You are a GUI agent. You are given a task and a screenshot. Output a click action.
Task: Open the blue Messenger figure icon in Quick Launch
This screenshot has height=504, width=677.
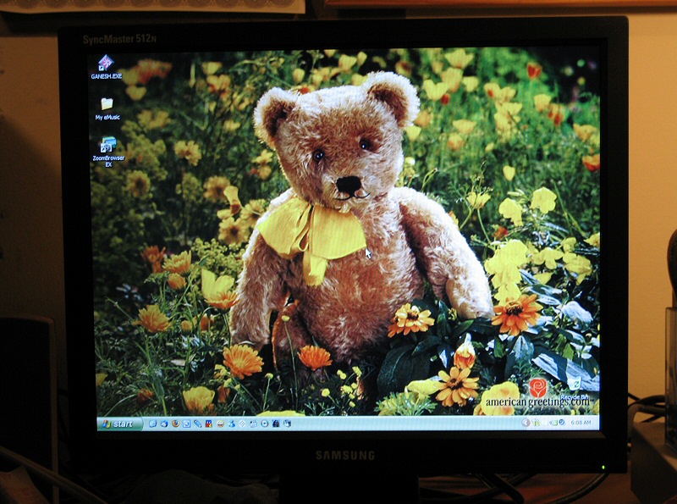click(231, 424)
